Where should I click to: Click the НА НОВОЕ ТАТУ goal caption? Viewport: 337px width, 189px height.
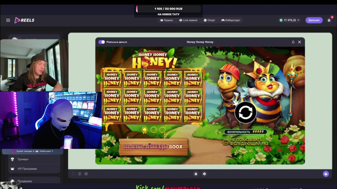[168, 14]
